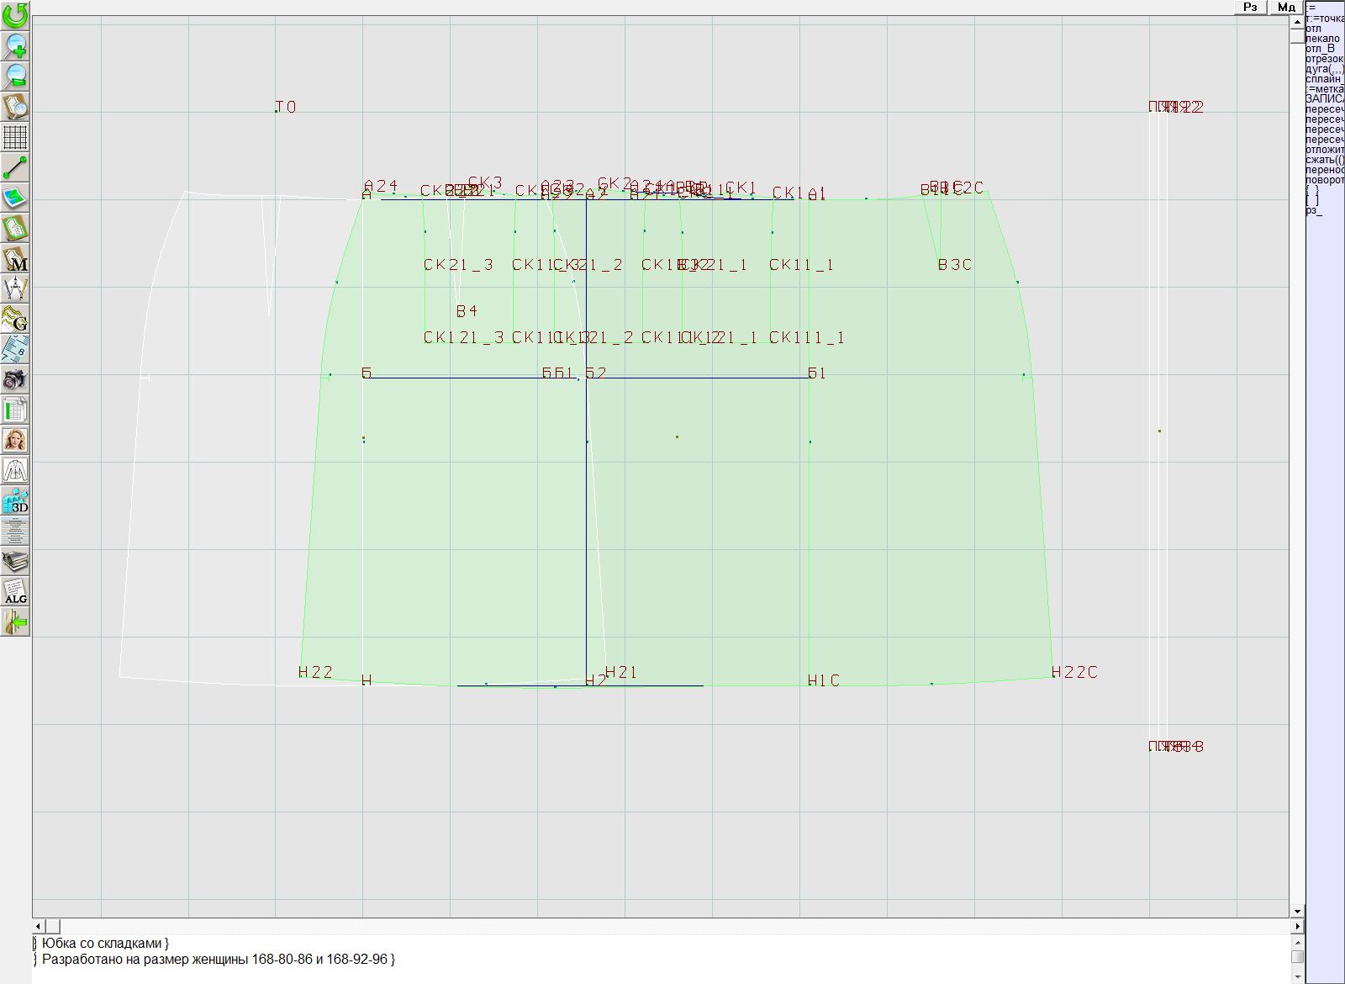Open the camera snapshot tool
This screenshot has width=1345, height=984.
click(x=15, y=379)
